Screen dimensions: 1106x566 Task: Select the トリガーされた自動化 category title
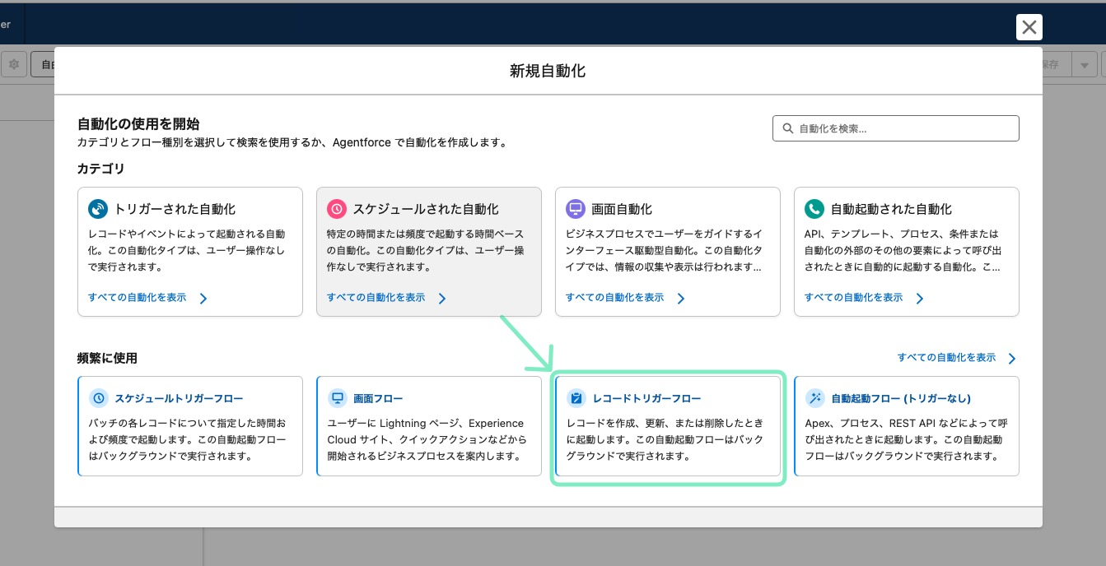[x=175, y=209]
